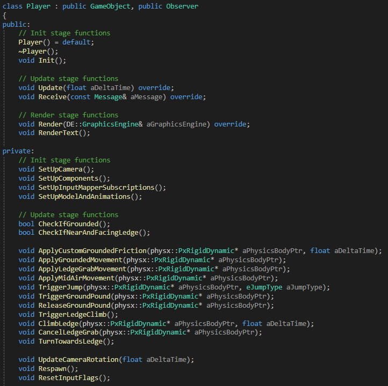The image size is (388, 386).
Task: Click the opening brace of the class
Action: [4, 16]
